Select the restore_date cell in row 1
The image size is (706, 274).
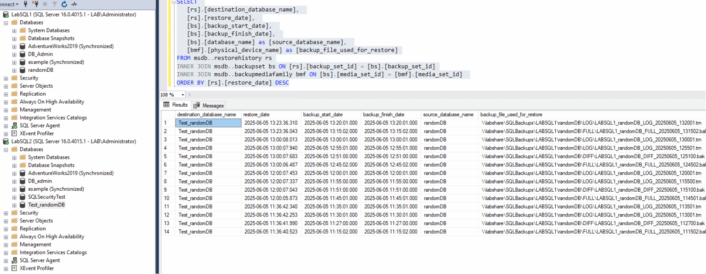270,123
